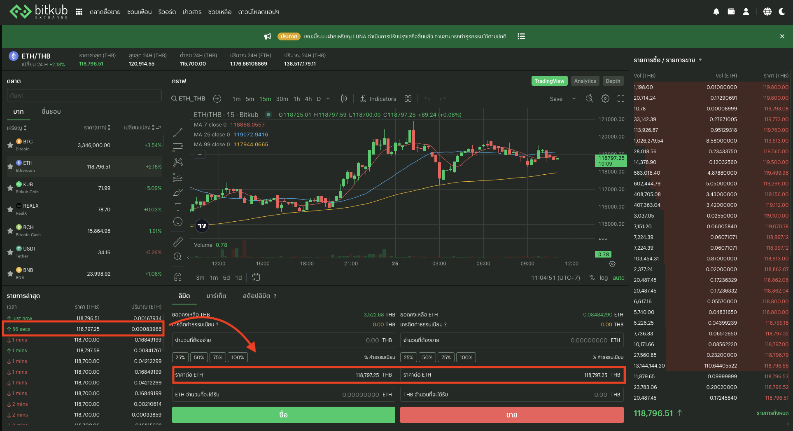This screenshot has height=431, width=793.
Task: Collapse the indicator legend chevron
Action: pyautogui.click(x=200, y=155)
